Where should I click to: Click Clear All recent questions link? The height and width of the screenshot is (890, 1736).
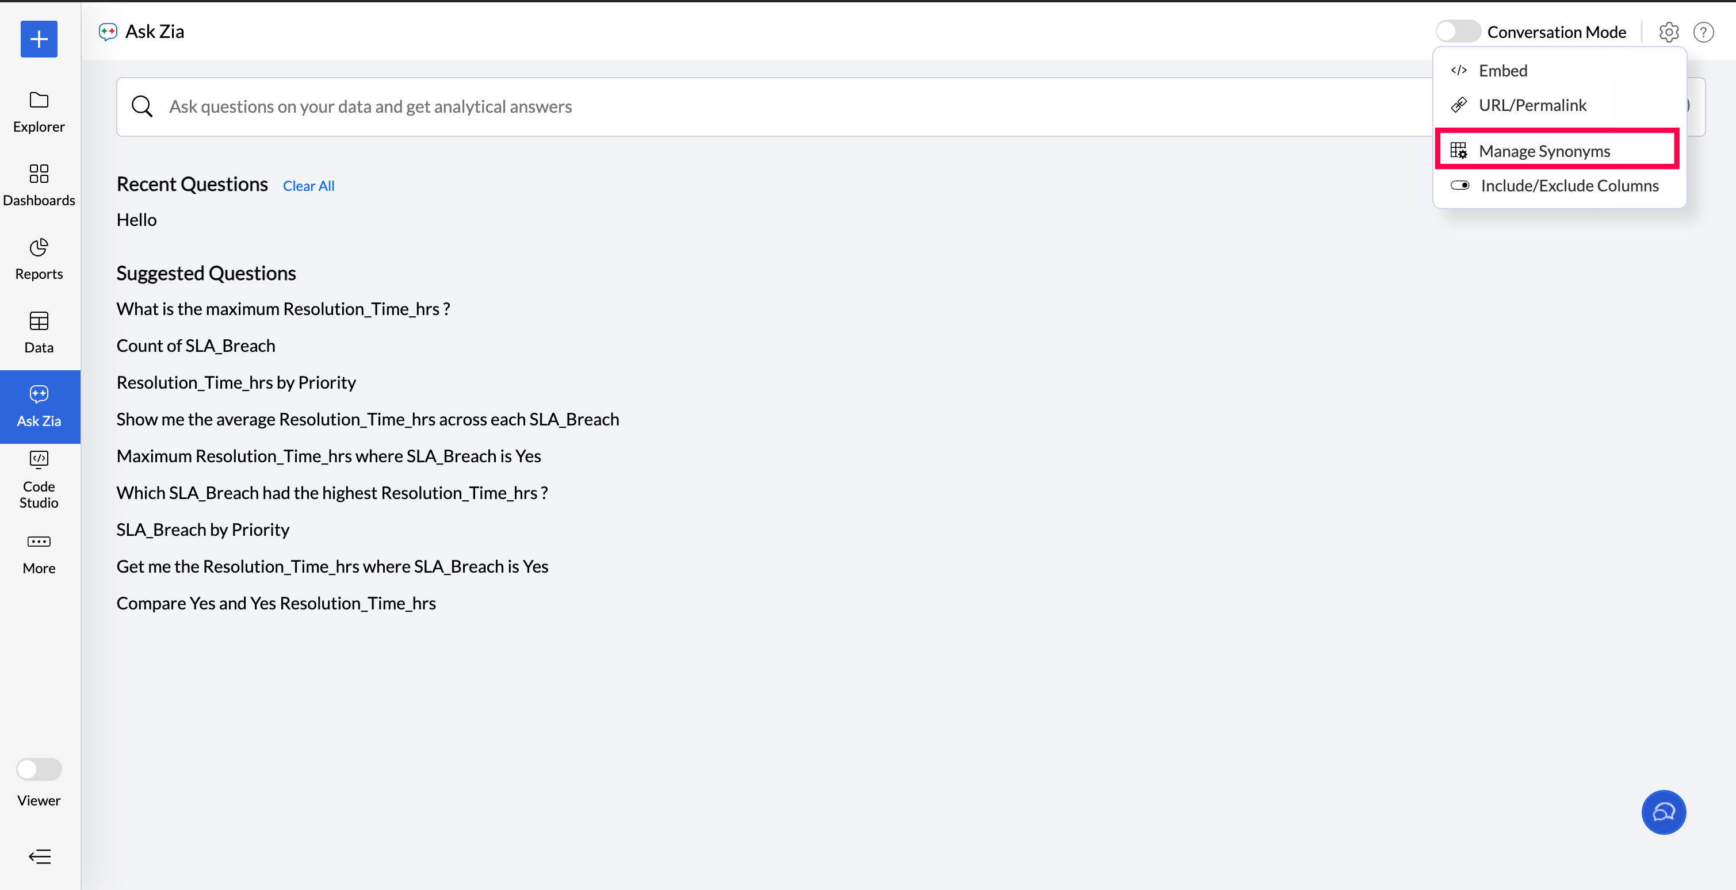308,186
